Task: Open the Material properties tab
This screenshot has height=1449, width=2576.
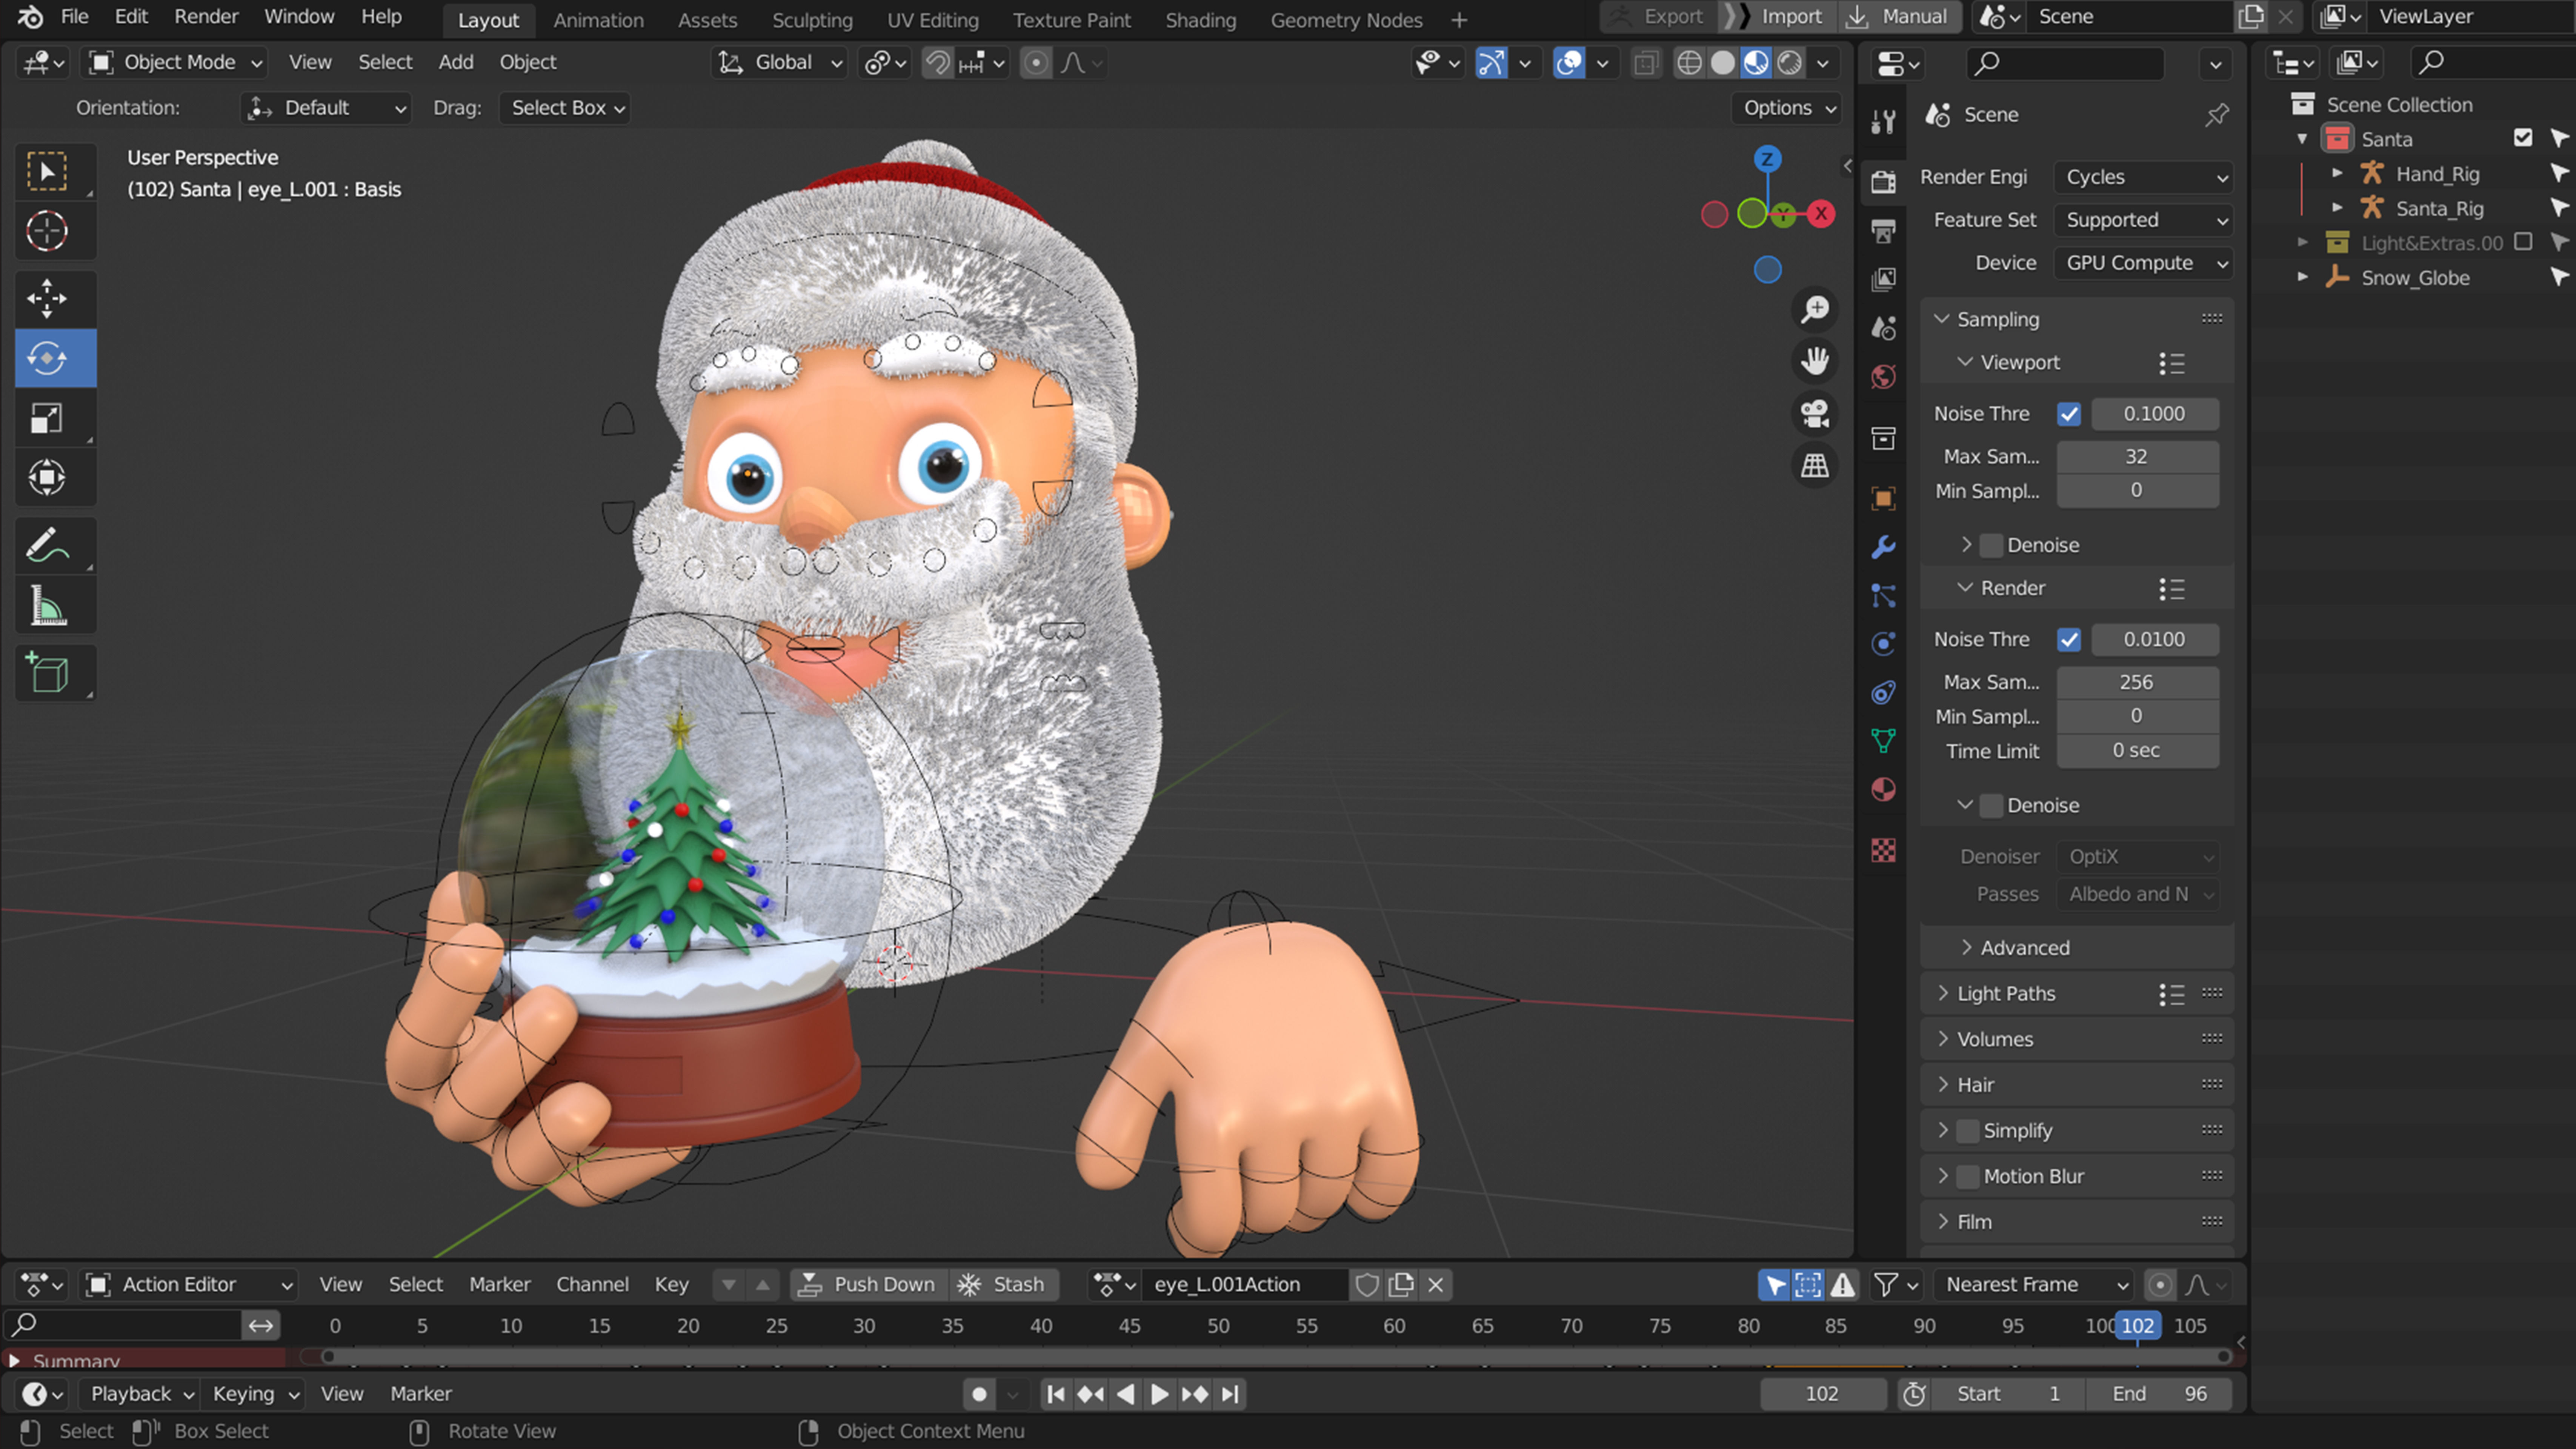Action: click(x=1883, y=790)
